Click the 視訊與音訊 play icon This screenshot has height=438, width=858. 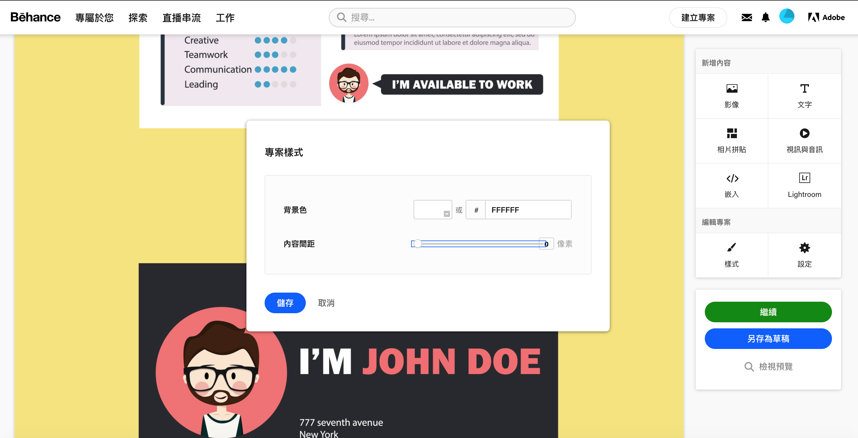[x=804, y=133]
